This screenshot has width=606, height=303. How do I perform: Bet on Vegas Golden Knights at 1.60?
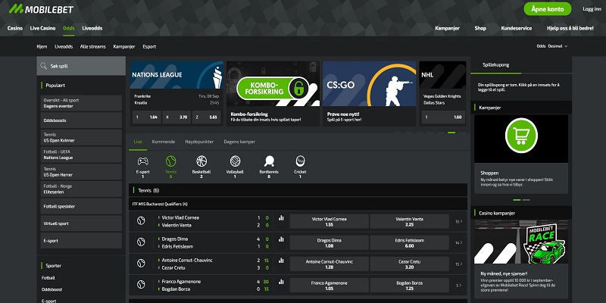(443, 117)
